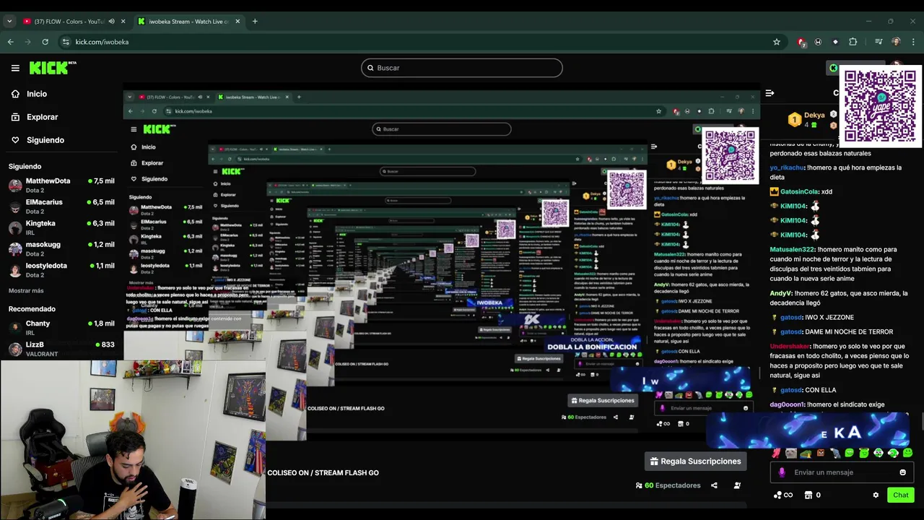
Task: Open chat settings gear
Action: click(x=876, y=495)
